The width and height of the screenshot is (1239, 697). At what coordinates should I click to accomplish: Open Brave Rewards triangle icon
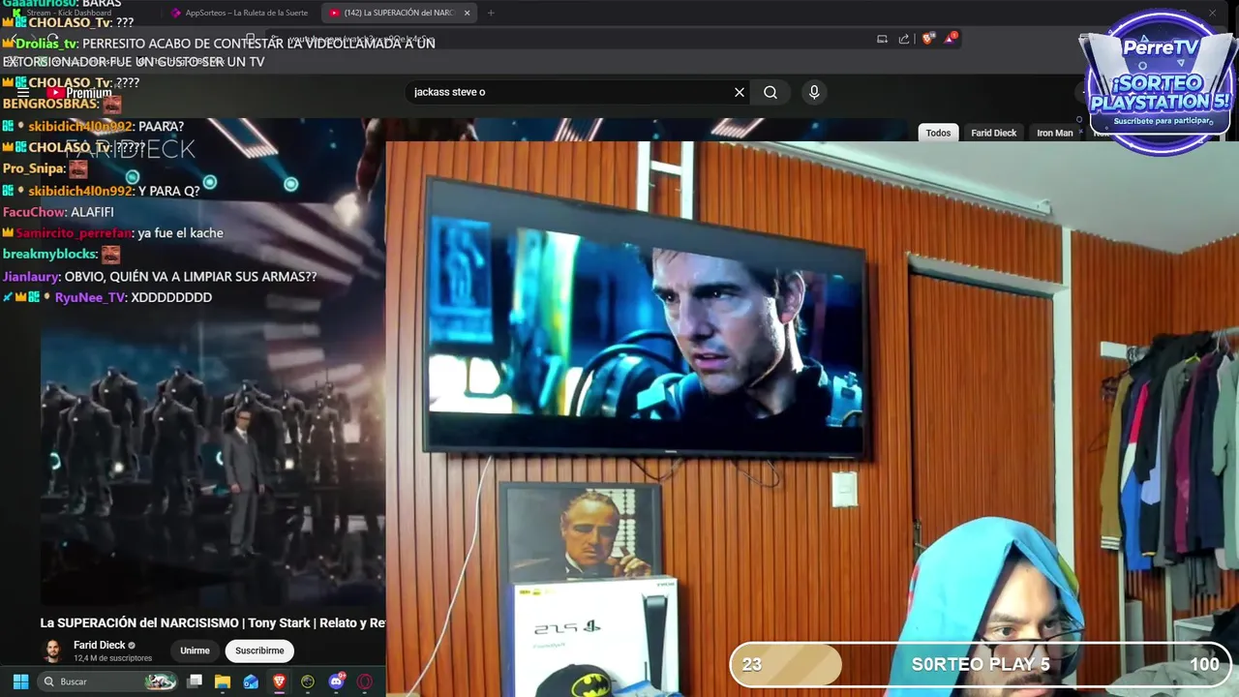[952, 39]
